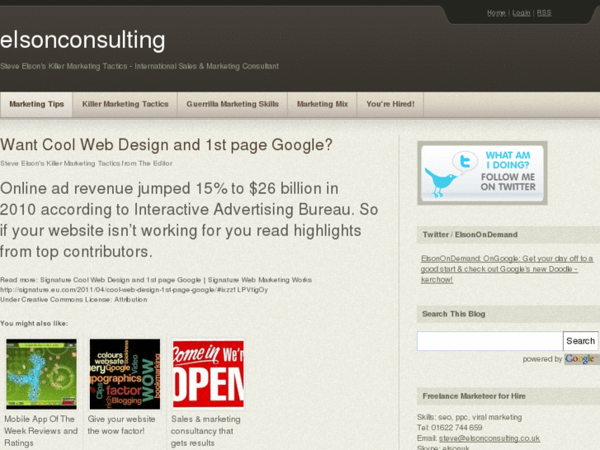Open the Login link

click(521, 12)
